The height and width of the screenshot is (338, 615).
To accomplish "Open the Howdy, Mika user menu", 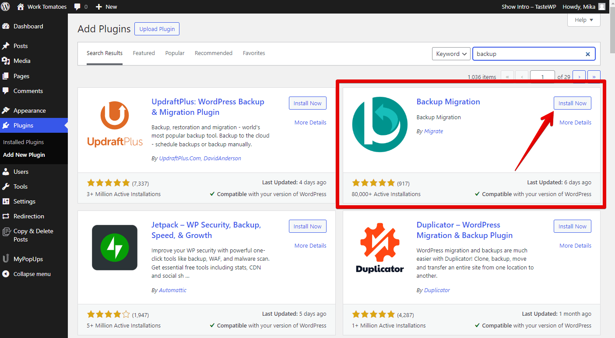I will click(x=584, y=7).
